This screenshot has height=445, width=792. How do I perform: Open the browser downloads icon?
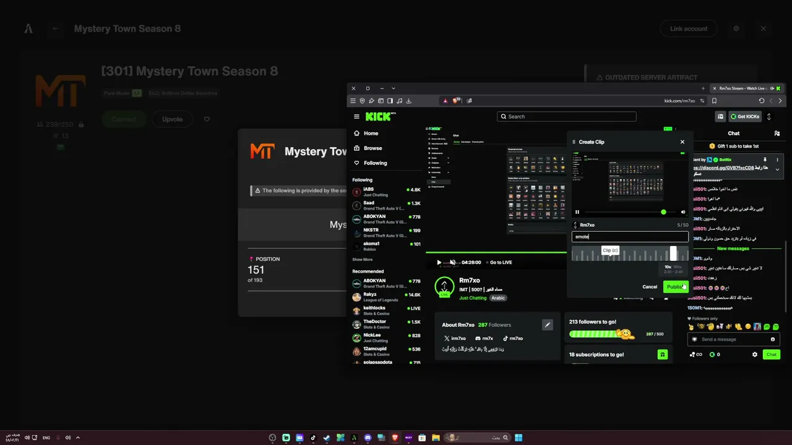click(x=409, y=101)
